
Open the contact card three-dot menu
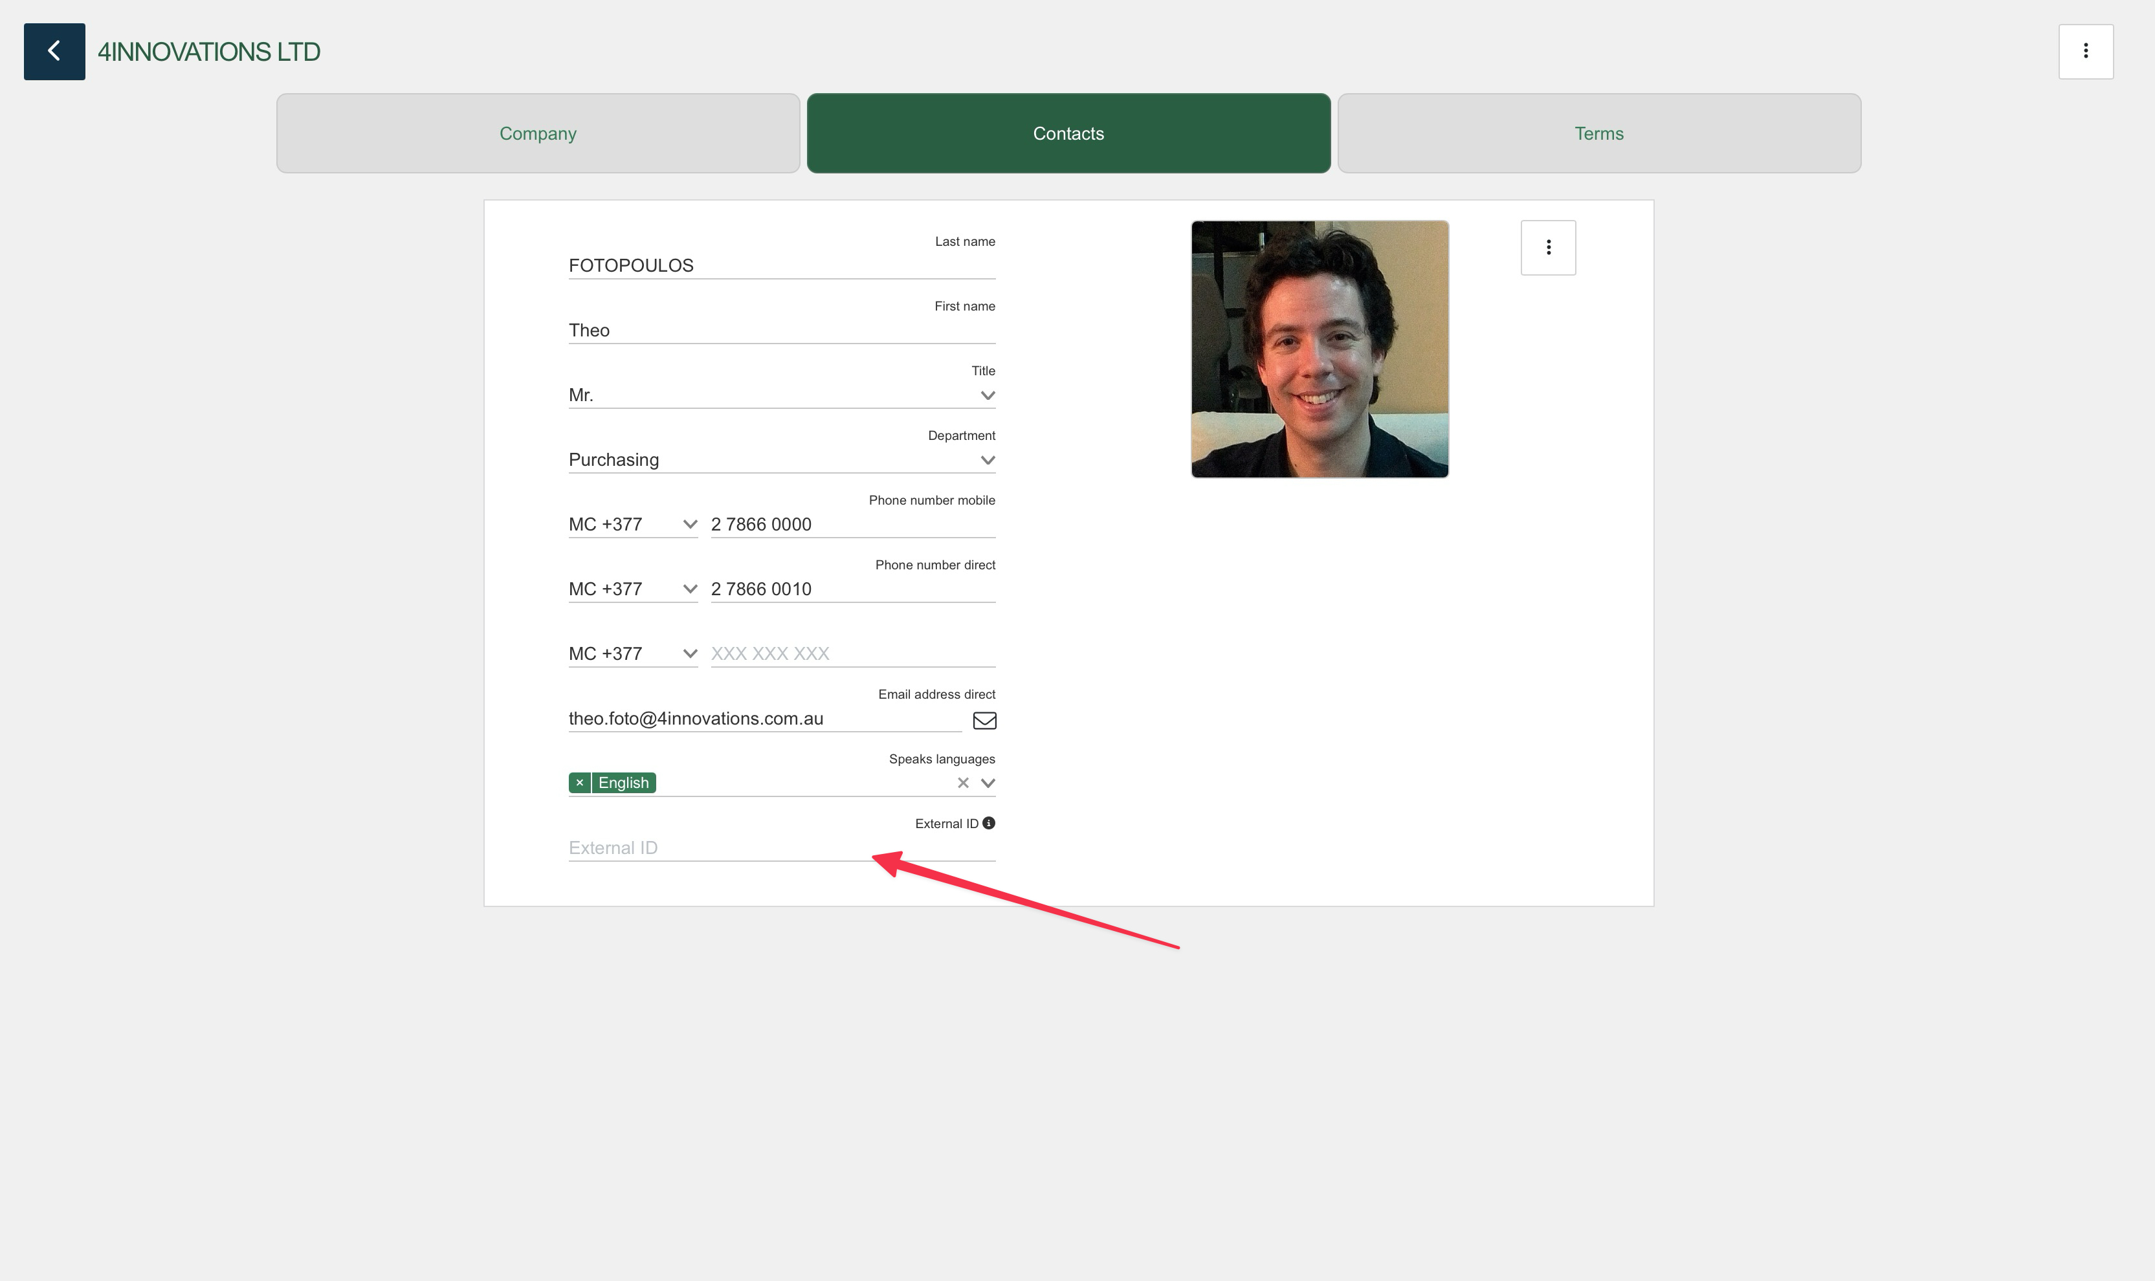[1547, 248]
